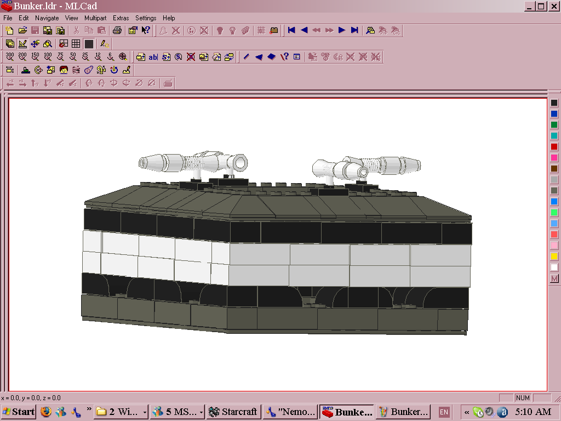This screenshot has height=421, width=561.
Task: Click the zoom-to-fit magnifier icon
Action: pos(123,56)
